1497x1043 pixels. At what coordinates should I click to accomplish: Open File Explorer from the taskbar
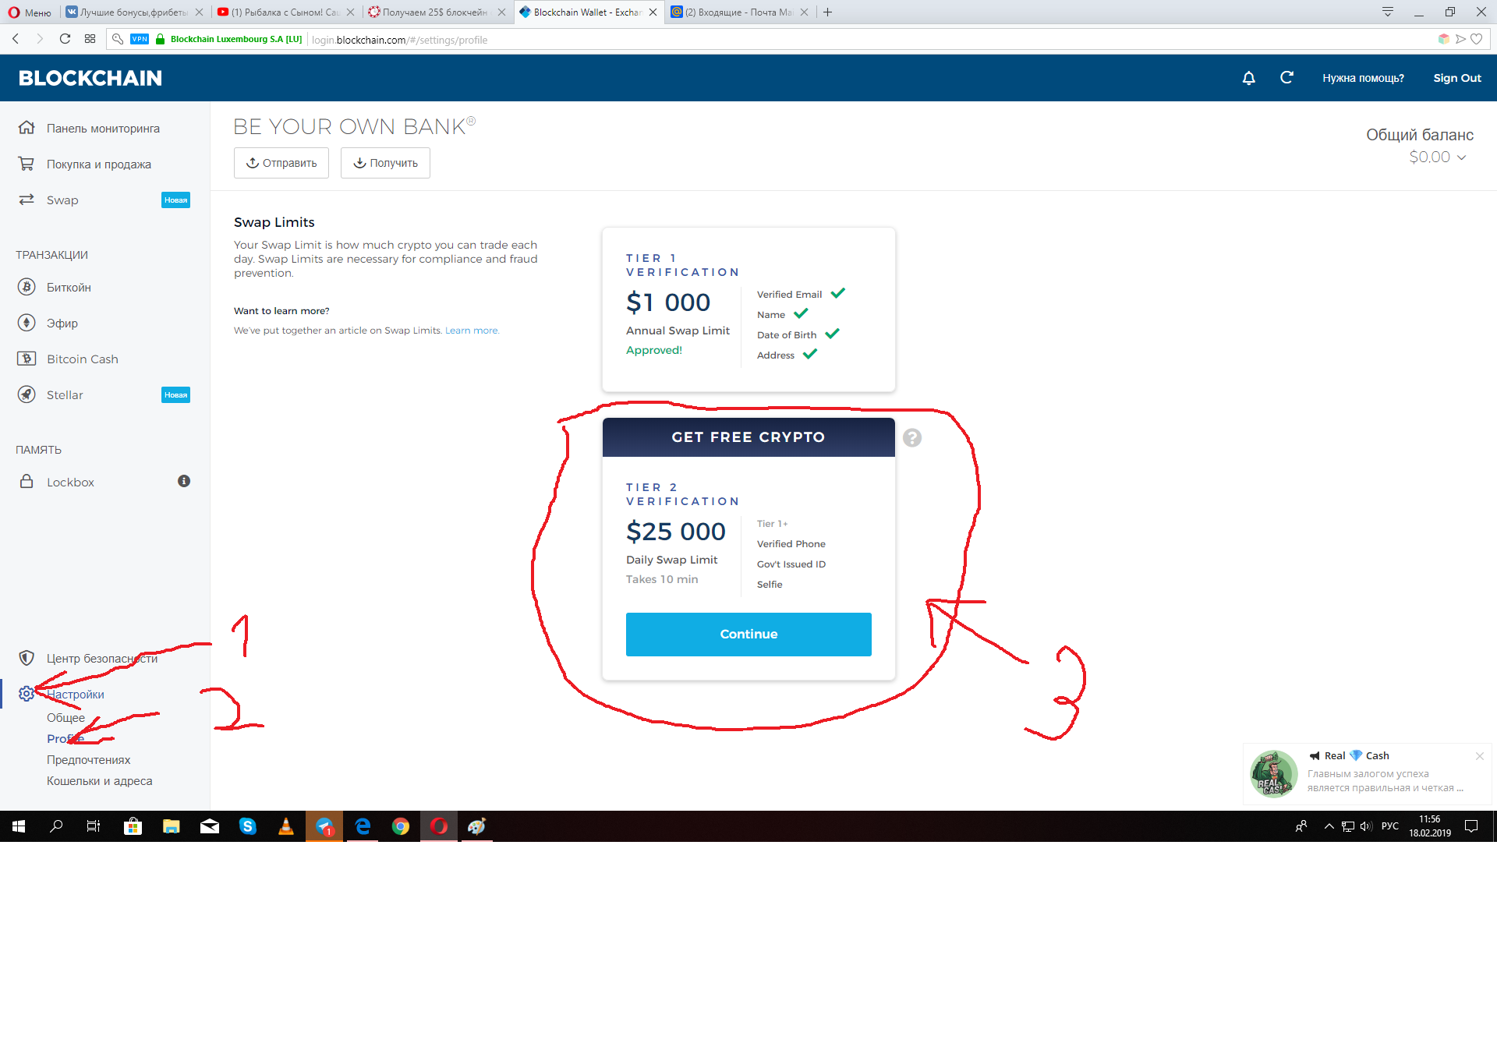pyautogui.click(x=171, y=826)
